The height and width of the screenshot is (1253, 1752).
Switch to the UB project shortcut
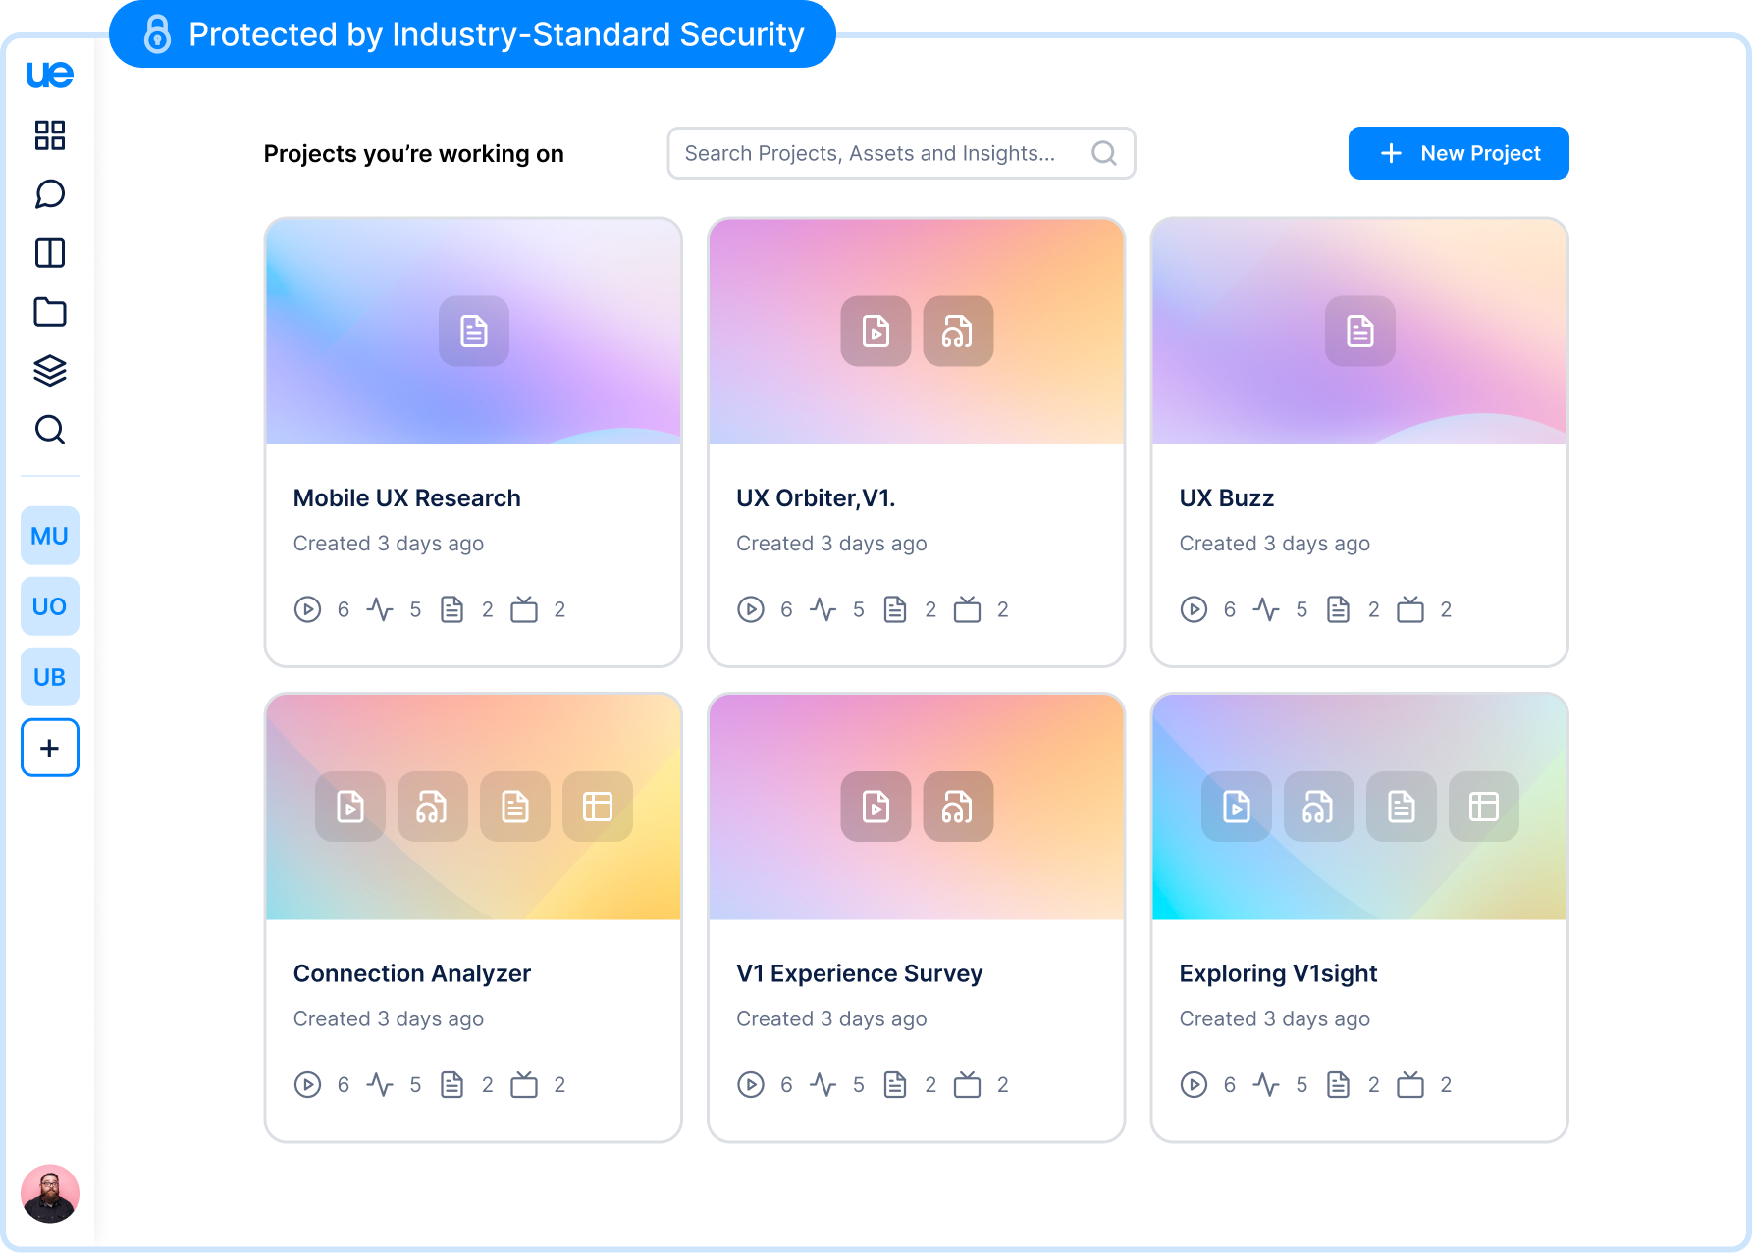(50, 677)
